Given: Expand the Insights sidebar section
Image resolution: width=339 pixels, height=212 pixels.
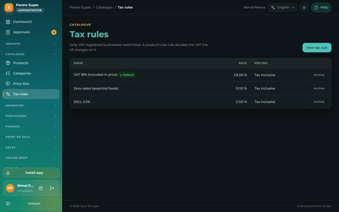Looking at the screenshot, I should (x=31, y=44).
